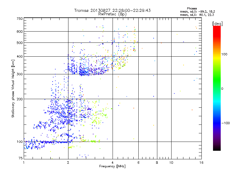This screenshot has width=237, height=177.
Task: Pick the green zone of the color bar
Action: [x=217, y=80]
